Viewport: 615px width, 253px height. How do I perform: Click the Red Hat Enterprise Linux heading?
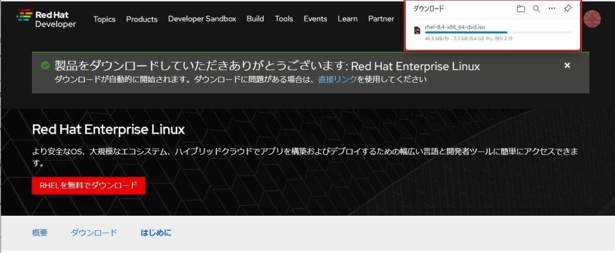coord(108,129)
